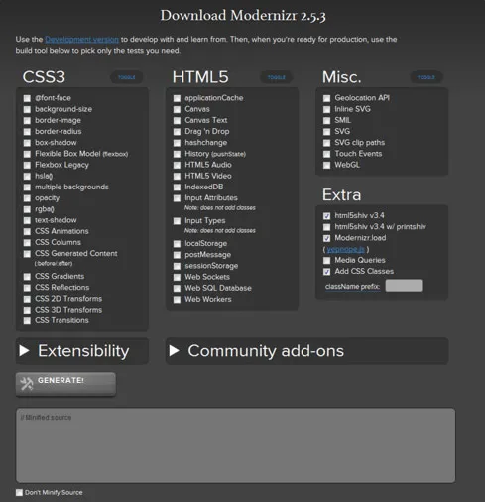
Task: Enable localStorage test
Action: click(x=177, y=244)
